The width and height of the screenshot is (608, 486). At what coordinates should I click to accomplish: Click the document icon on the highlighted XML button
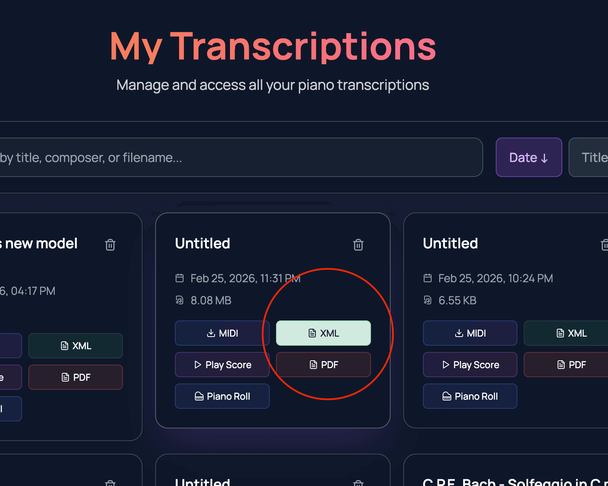pos(312,333)
